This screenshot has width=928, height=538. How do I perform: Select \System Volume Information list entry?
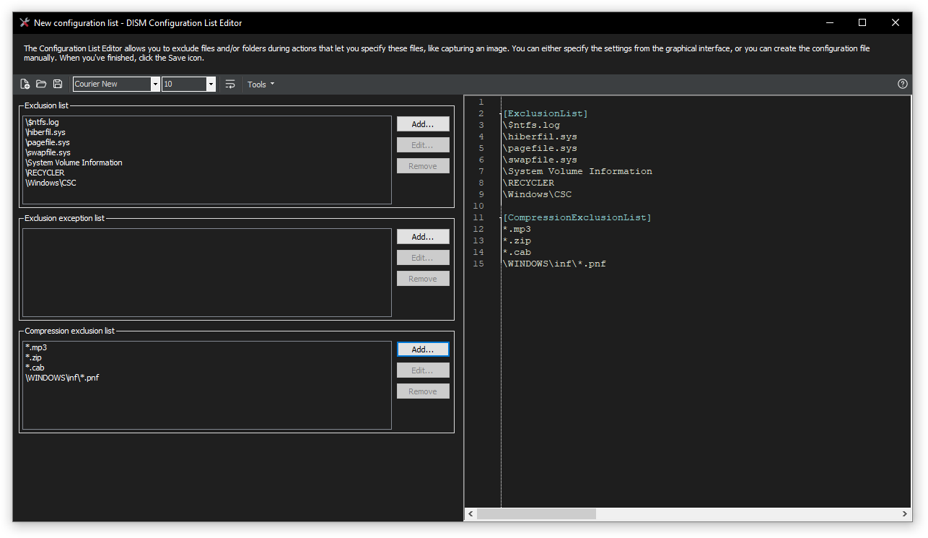(x=74, y=163)
